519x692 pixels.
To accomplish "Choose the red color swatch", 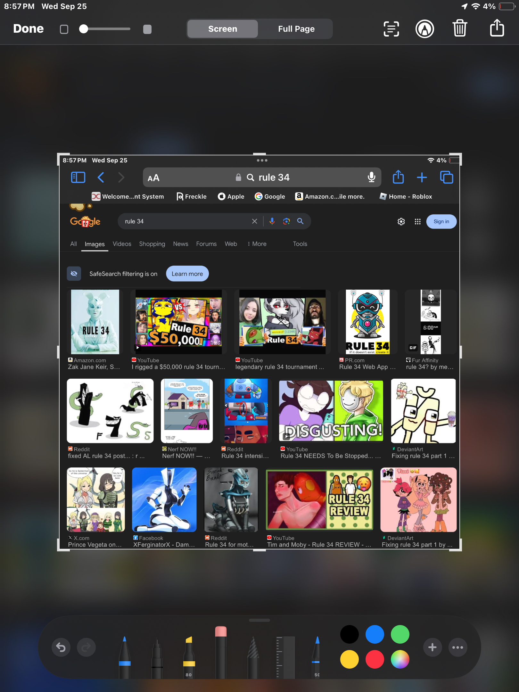I will click(x=375, y=659).
